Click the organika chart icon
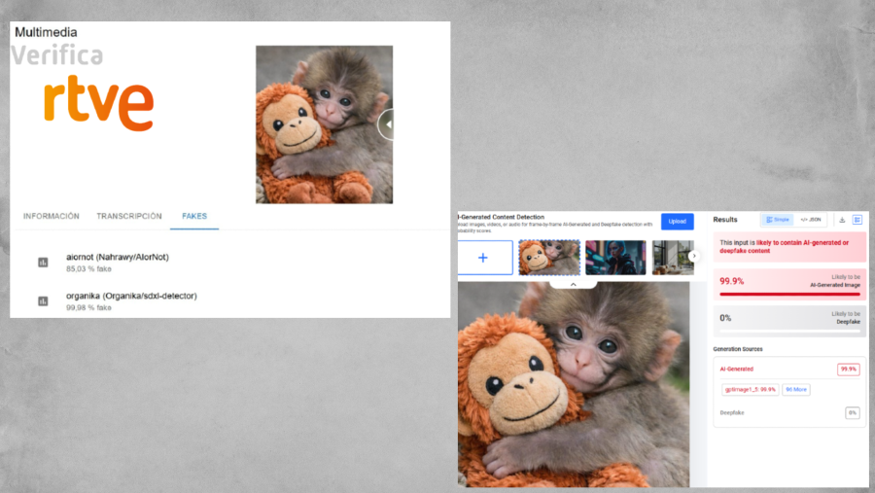Screen dimensions: 875x493 pos(43,301)
